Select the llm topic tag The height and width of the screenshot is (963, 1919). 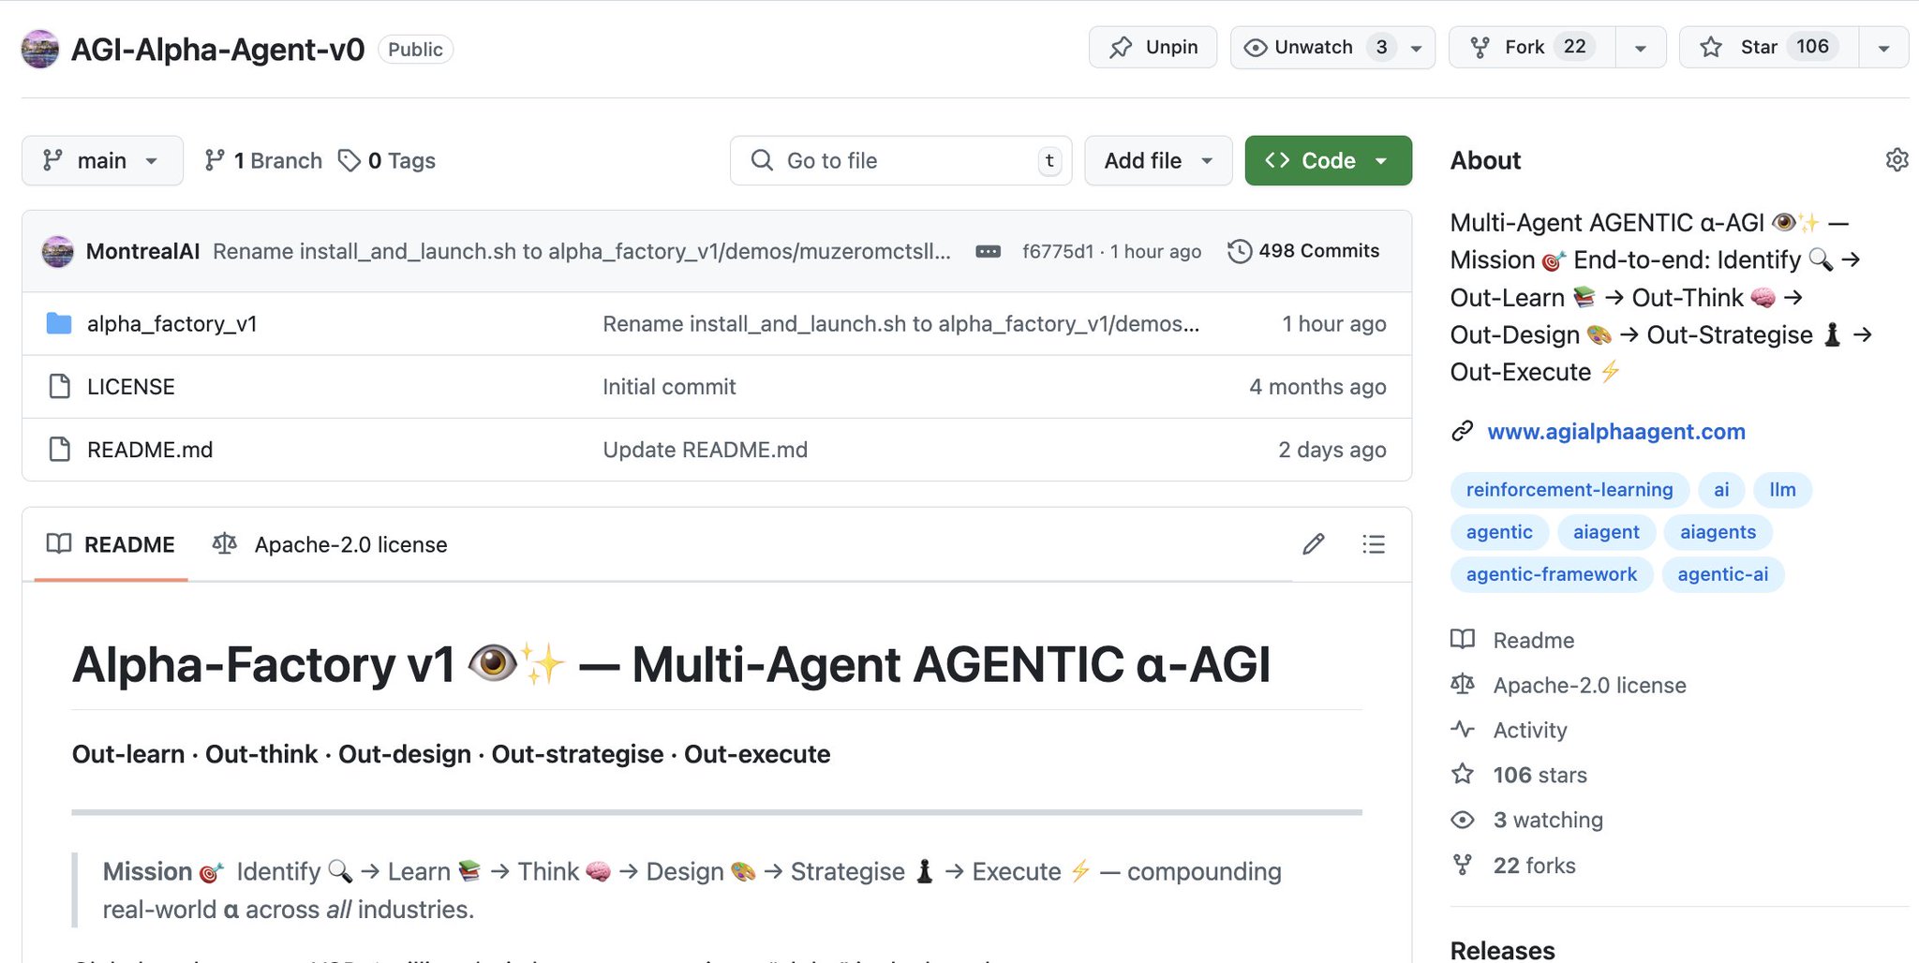coord(1782,490)
